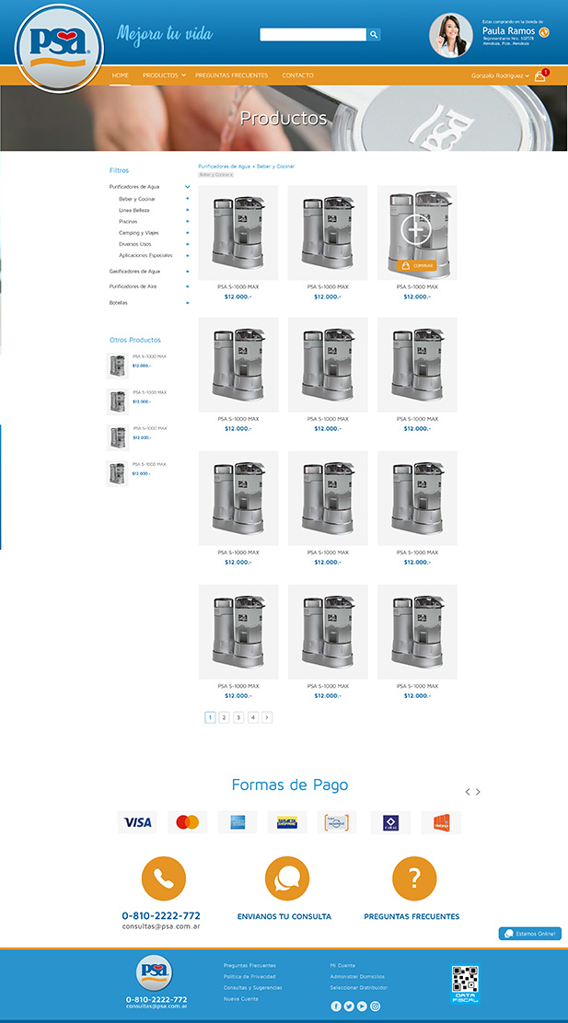The height and width of the screenshot is (1023, 568).
Task: Open the Gonzalo Rodriguez account dropdown
Action: pos(500,76)
